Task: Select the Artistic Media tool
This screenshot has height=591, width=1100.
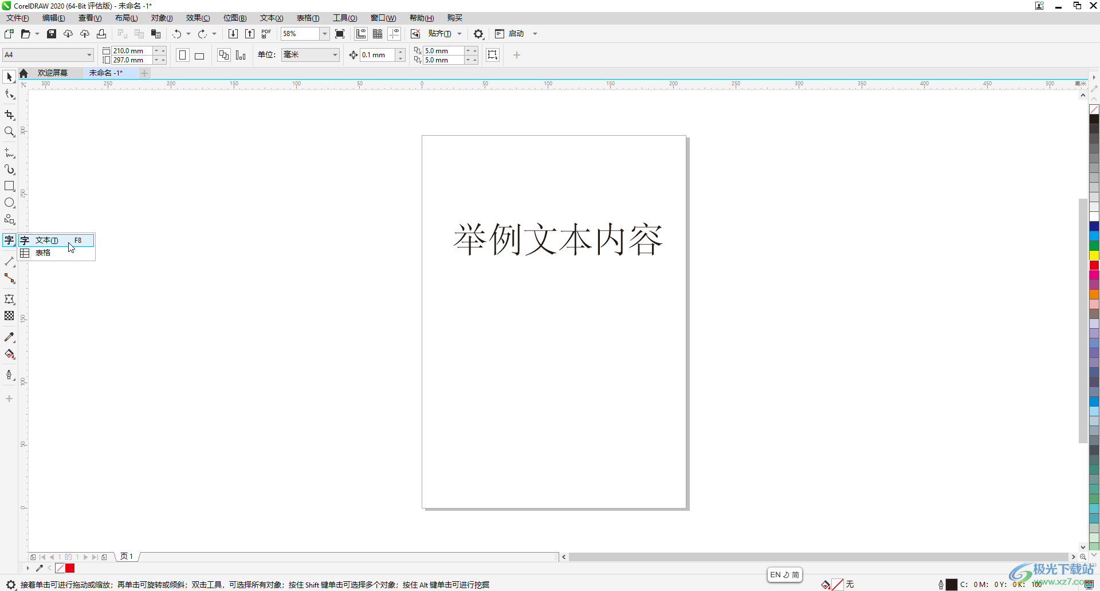Action: (9, 170)
